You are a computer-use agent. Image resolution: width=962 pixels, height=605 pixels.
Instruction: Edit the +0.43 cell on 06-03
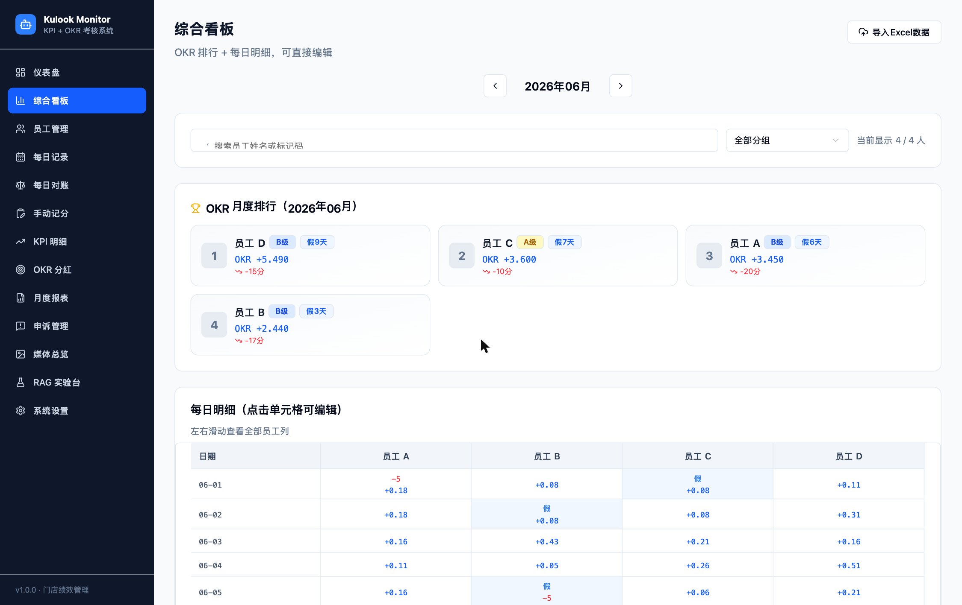click(x=546, y=541)
